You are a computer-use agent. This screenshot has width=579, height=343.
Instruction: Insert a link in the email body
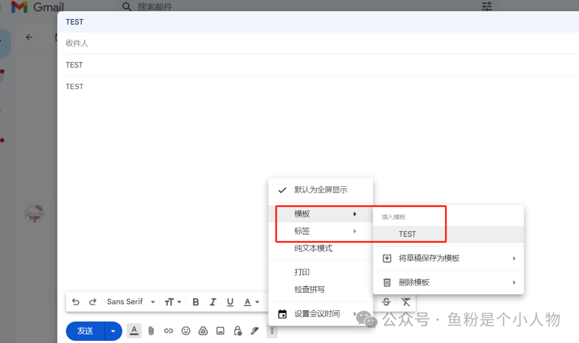pyautogui.click(x=168, y=331)
